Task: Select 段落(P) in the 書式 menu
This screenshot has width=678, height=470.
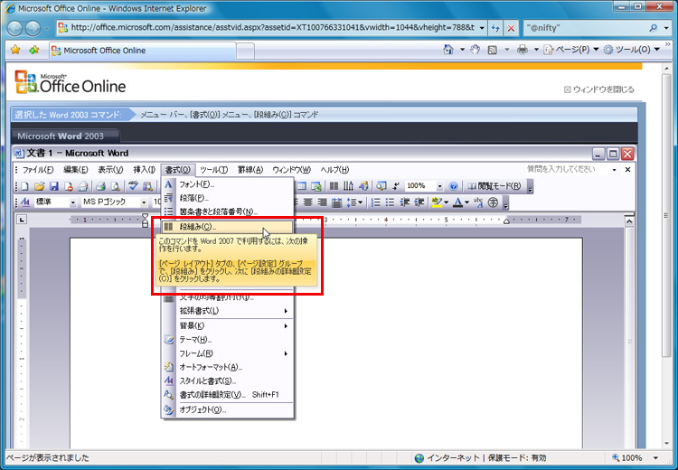Action: click(228, 198)
